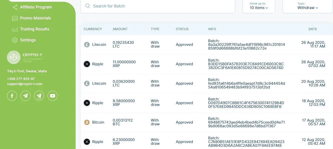Click the Settings gear icon

[15, 40]
